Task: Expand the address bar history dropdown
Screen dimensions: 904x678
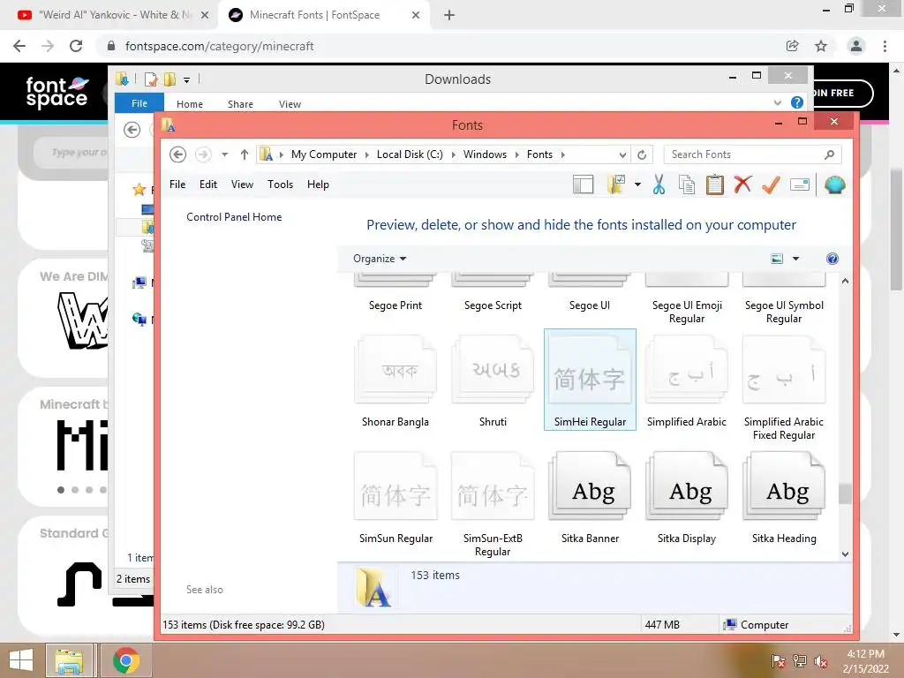Action: 622,154
